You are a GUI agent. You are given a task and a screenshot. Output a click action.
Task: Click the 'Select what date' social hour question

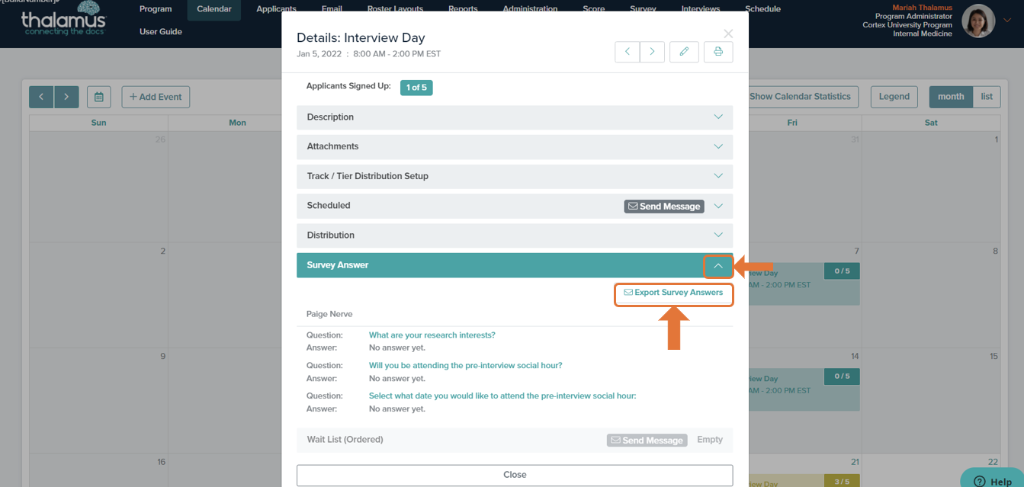click(x=502, y=396)
